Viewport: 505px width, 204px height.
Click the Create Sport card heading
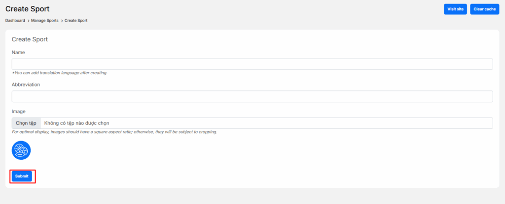[30, 39]
